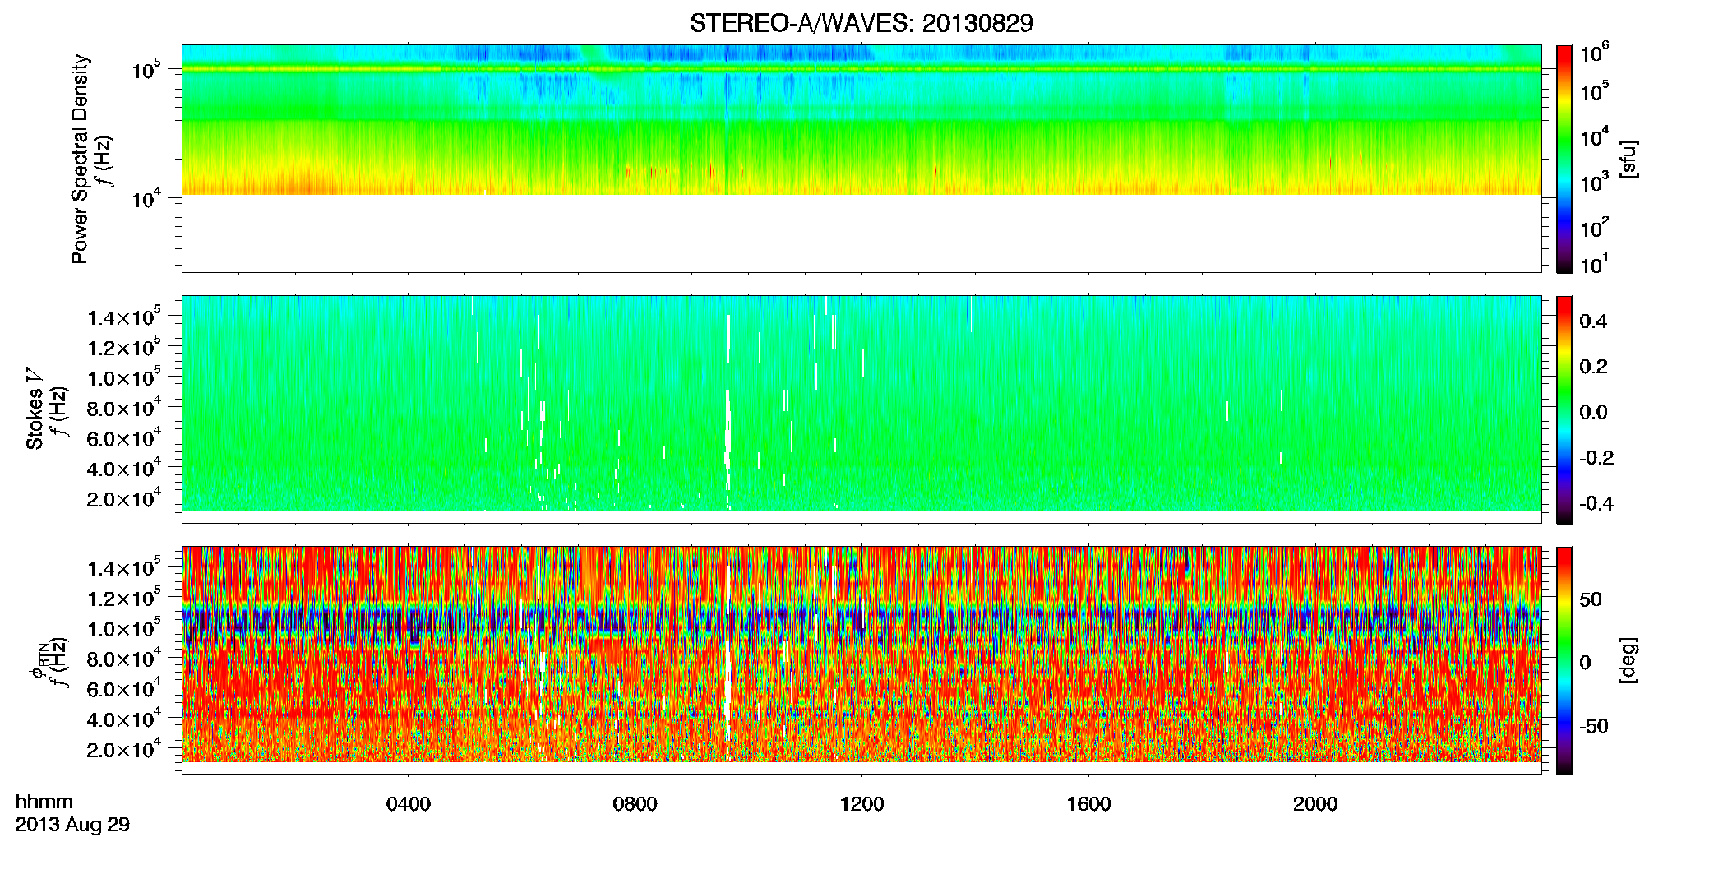Screen dimensions: 1723x888
Task: Click the 2013 Aug 29 date label
Action: [x=72, y=825]
